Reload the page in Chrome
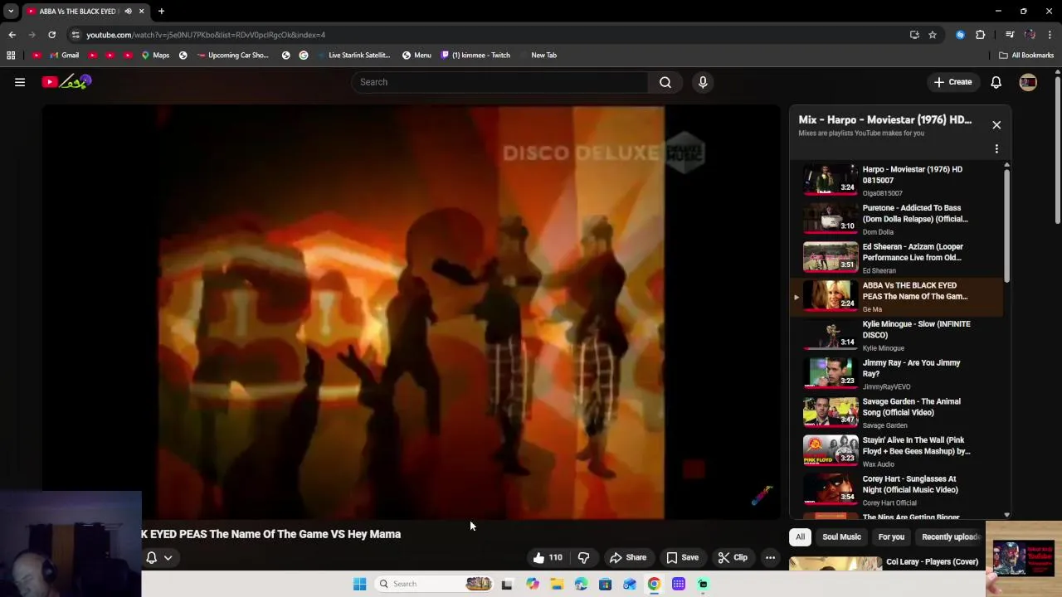 (51, 35)
